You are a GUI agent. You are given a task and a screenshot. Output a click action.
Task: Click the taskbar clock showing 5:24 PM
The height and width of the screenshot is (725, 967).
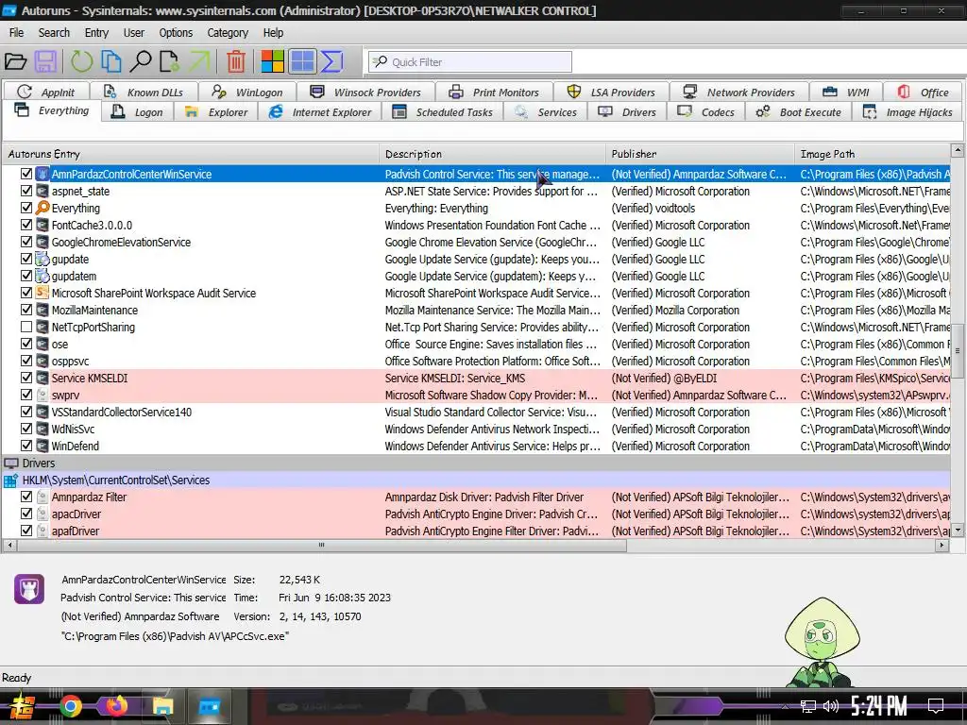click(879, 706)
